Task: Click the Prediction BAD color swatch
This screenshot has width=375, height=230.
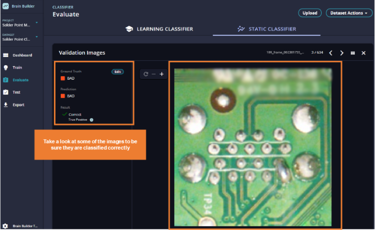Action: tap(62, 96)
